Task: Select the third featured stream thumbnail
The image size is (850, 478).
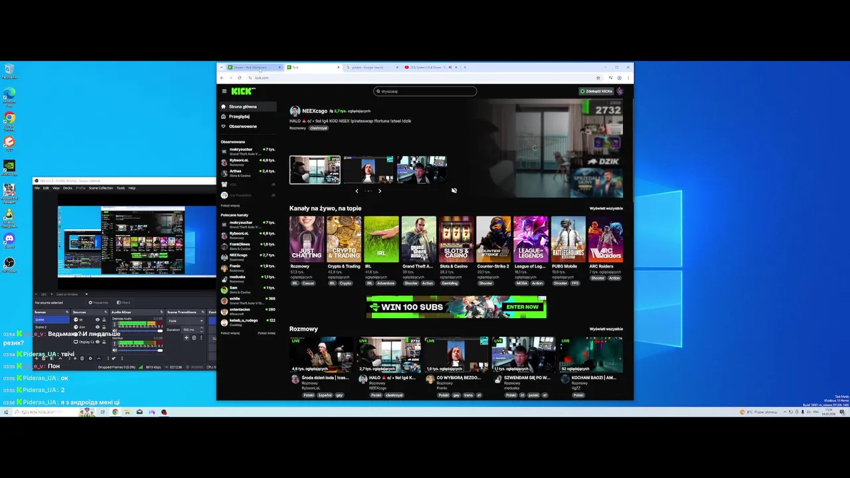Action: (422, 170)
